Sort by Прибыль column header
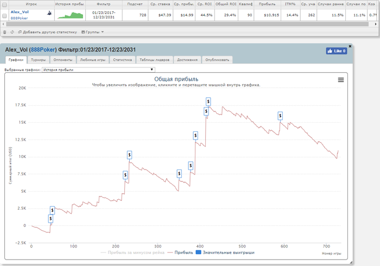 [x=267, y=4]
